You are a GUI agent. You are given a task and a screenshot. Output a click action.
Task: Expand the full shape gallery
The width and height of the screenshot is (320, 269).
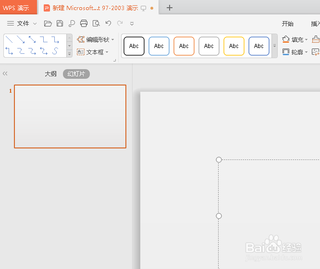coord(69,54)
